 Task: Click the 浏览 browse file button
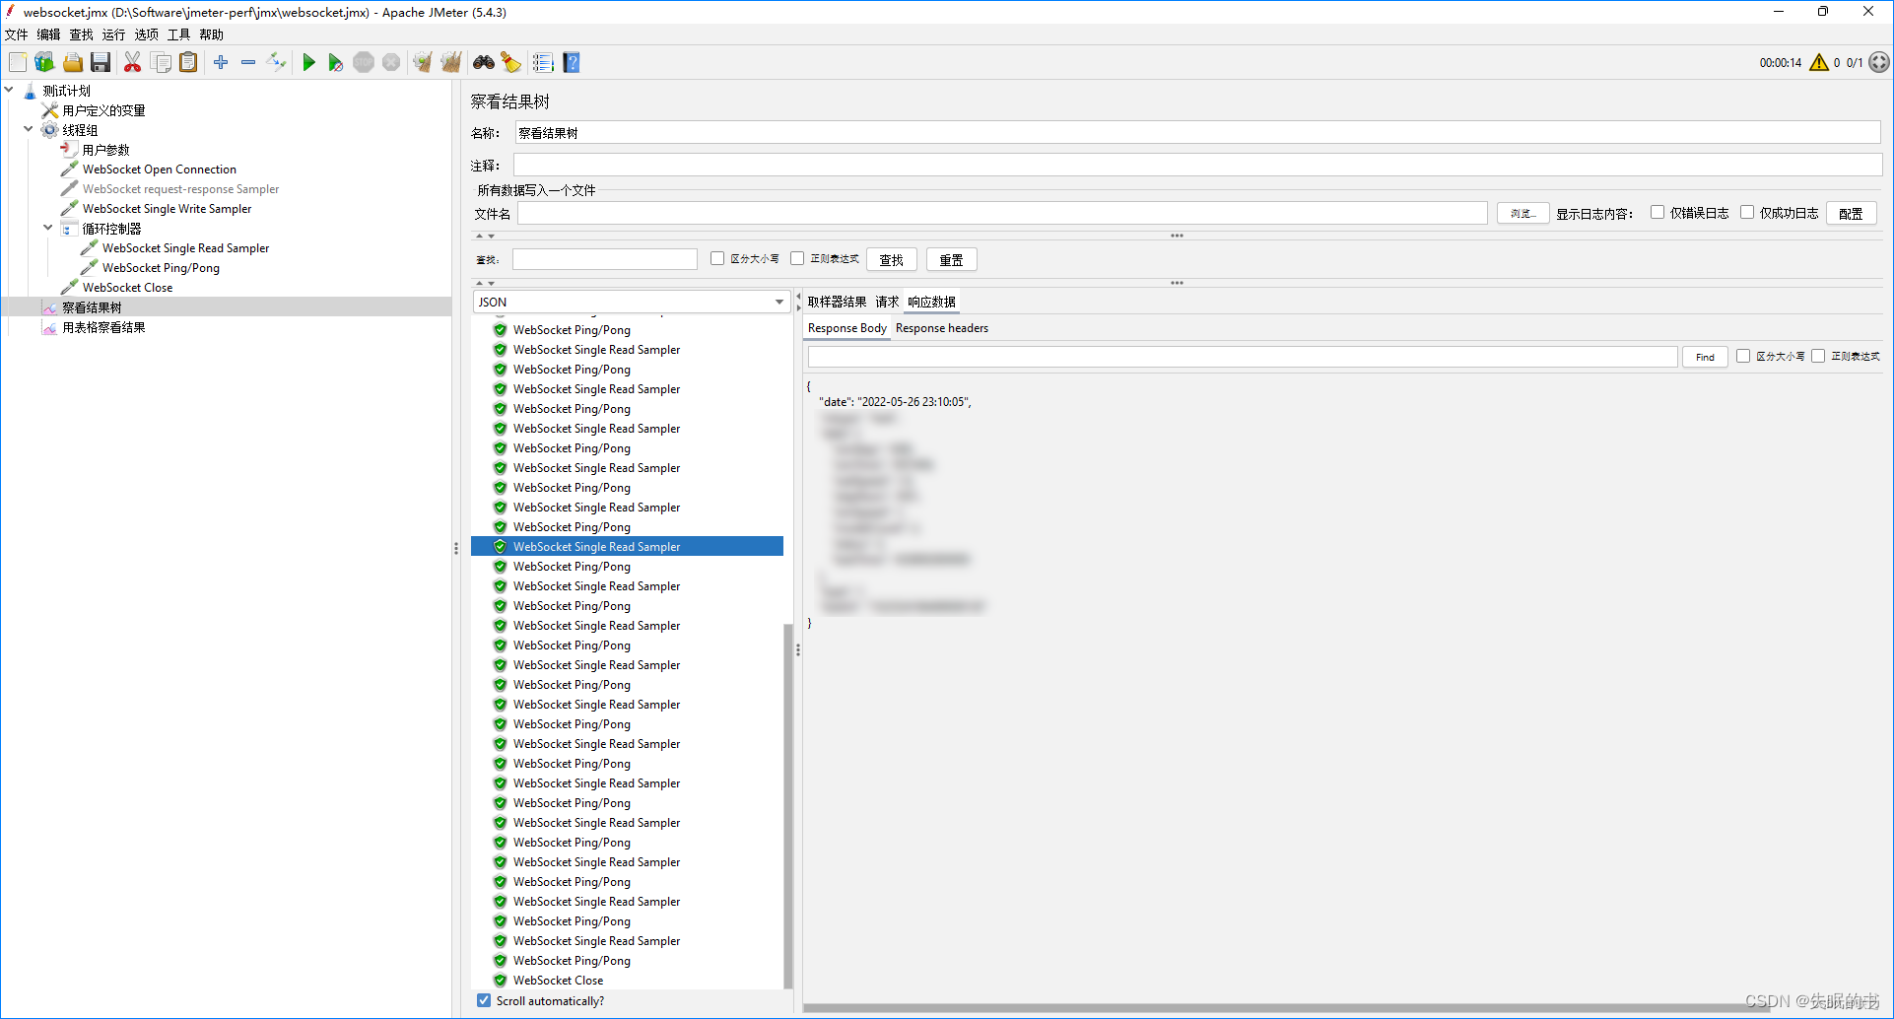(1522, 214)
